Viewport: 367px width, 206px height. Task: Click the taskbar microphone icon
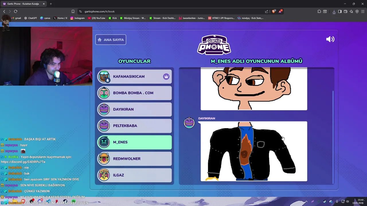tap(337, 201)
